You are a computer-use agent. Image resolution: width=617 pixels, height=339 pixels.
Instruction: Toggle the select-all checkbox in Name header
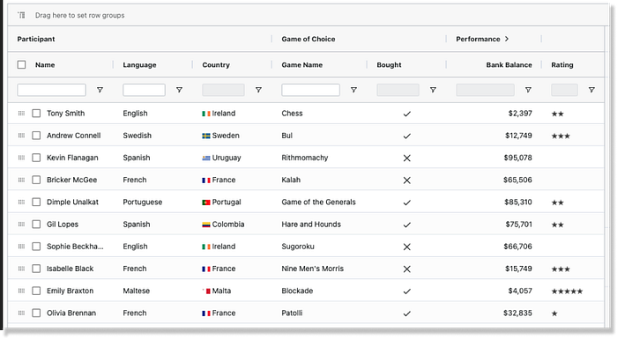coord(22,65)
